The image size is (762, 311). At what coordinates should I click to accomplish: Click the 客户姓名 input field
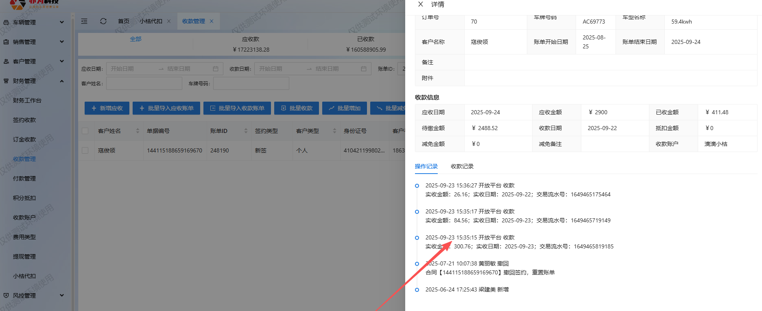[144, 83]
